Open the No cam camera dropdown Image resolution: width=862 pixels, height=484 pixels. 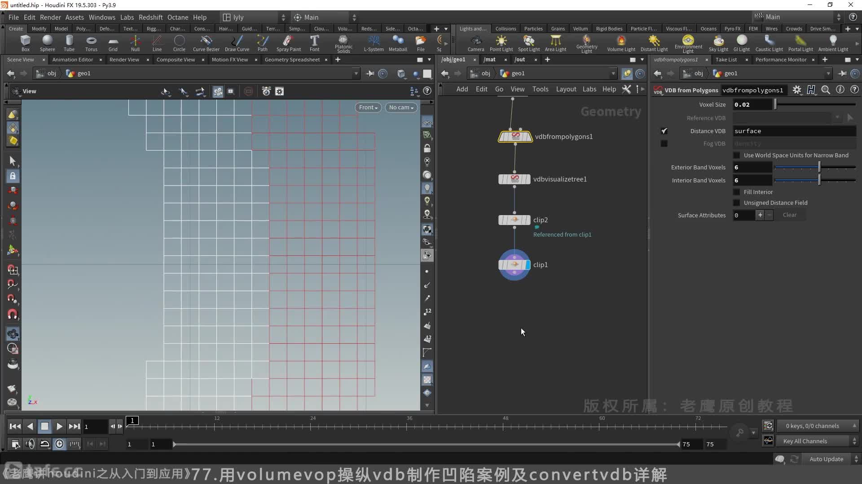click(401, 108)
